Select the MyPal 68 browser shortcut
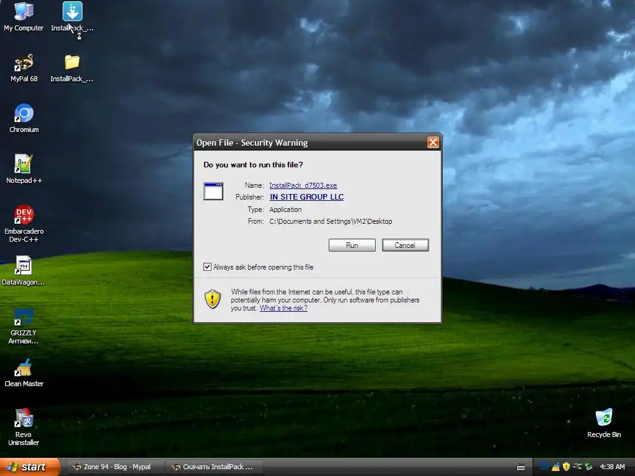The width and height of the screenshot is (635, 476). (24, 67)
